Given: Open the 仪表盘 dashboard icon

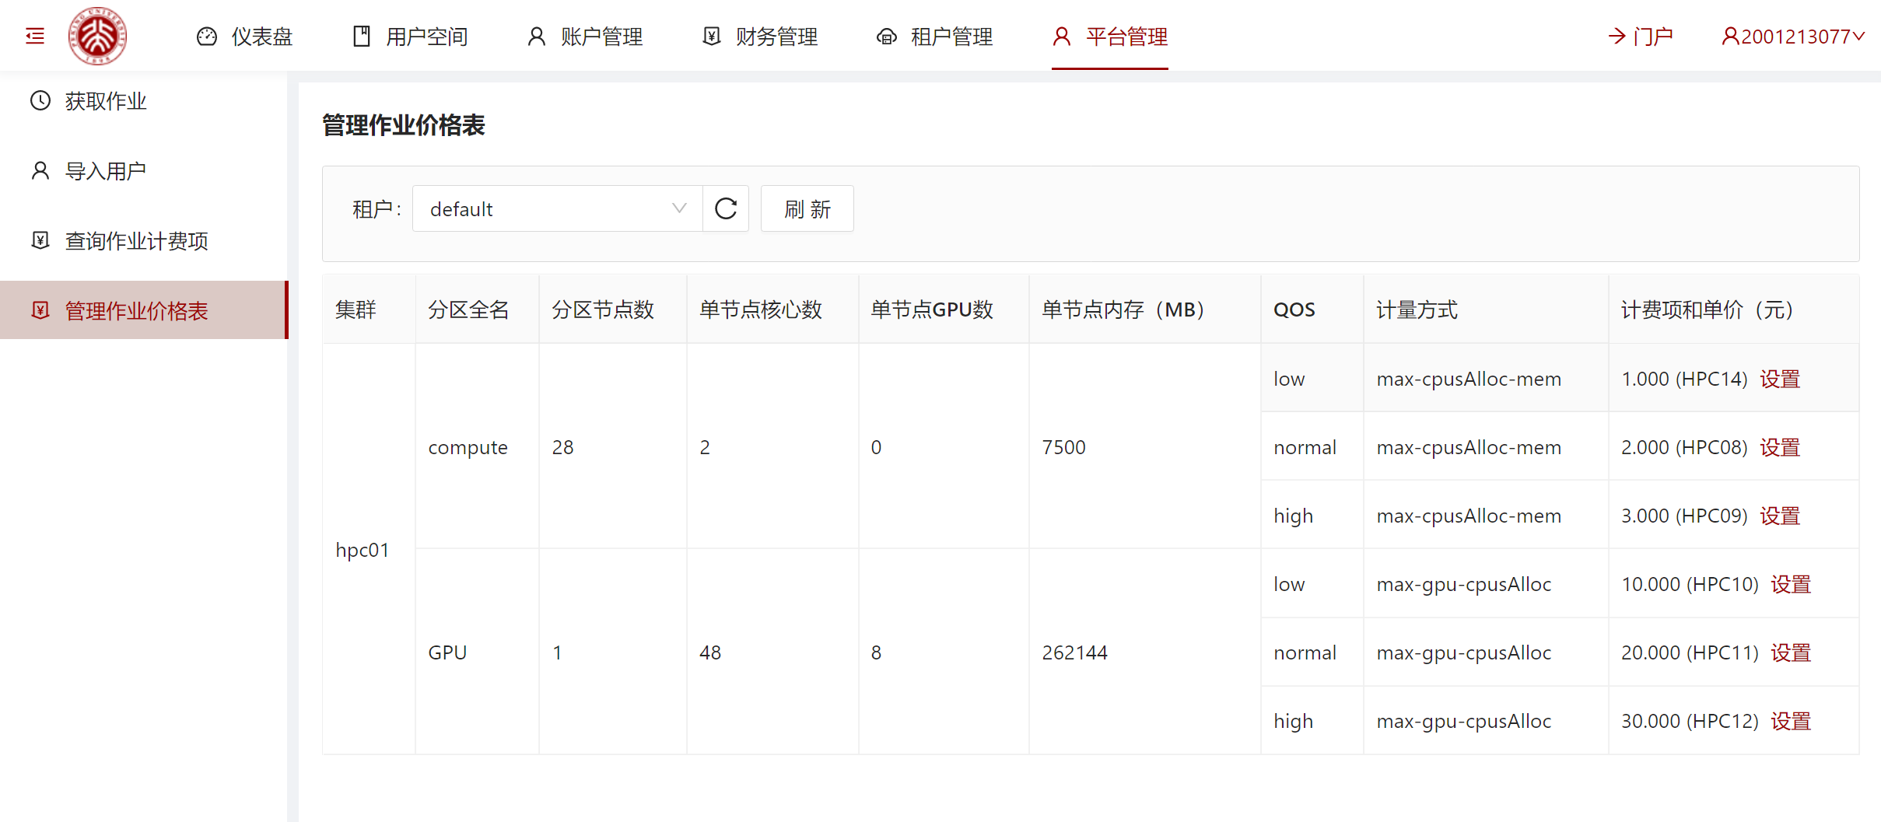Looking at the screenshot, I should 206,36.
